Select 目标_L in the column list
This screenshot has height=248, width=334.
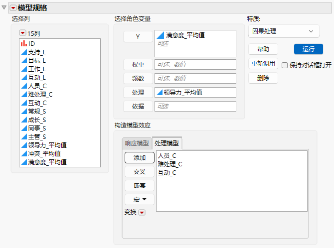(37, 61)
